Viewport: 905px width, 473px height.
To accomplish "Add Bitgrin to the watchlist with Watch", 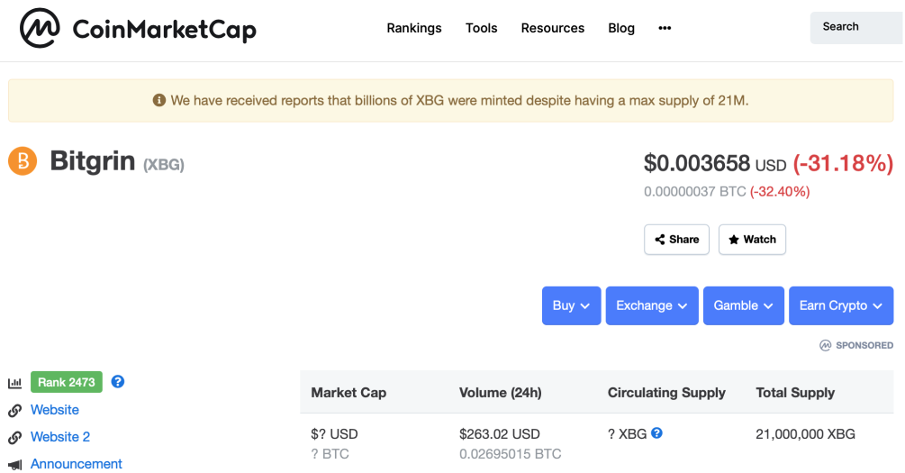I will [x=752, y=240].
